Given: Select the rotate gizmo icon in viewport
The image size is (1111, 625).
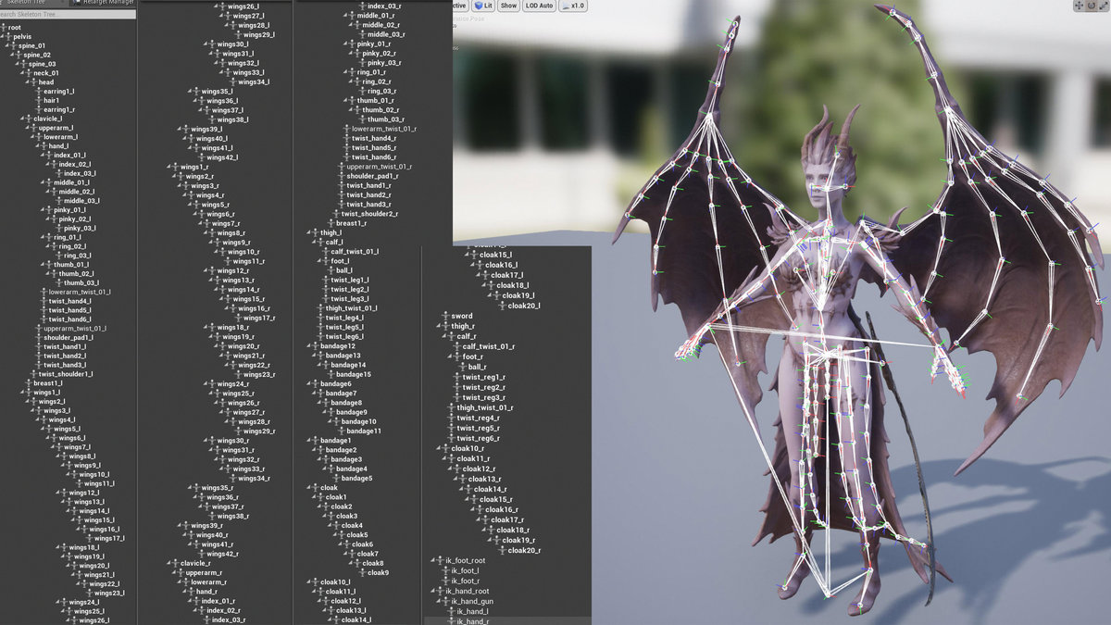Looking at the screenshot, I should coord(1092,6).
